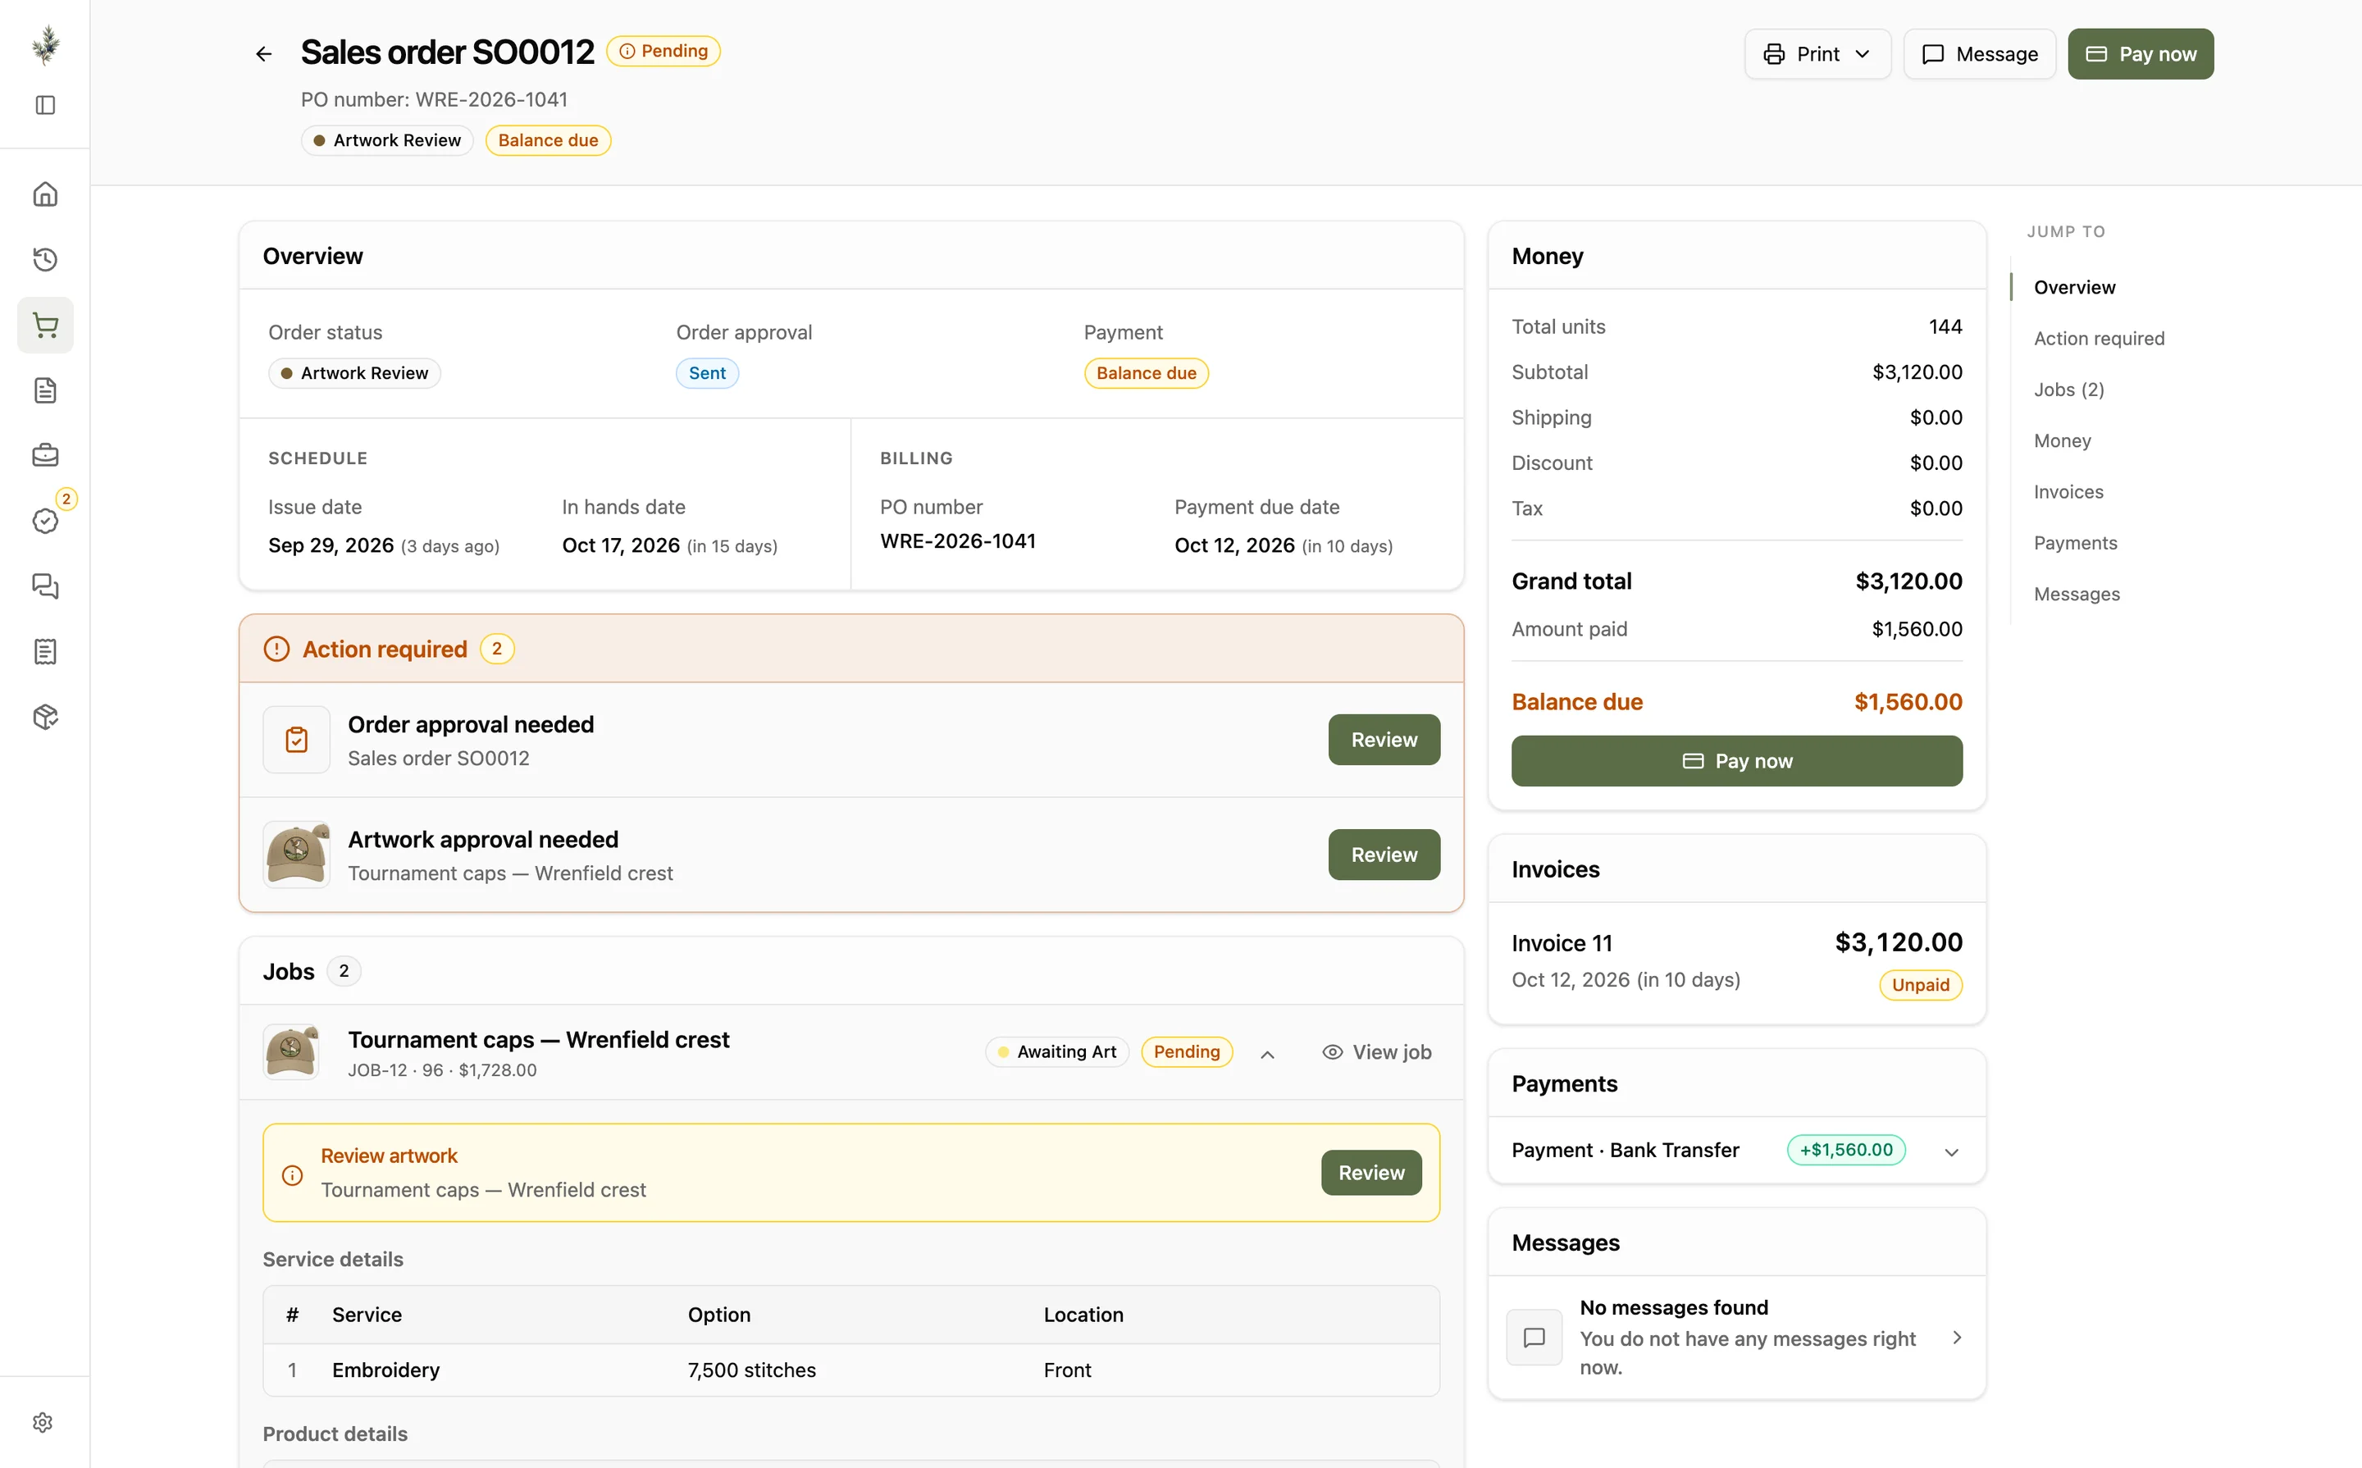Screen dimensions: 2362x1468
Task: Click Review in the Review artwork banner
Action: click(x=1370, y=1173)
